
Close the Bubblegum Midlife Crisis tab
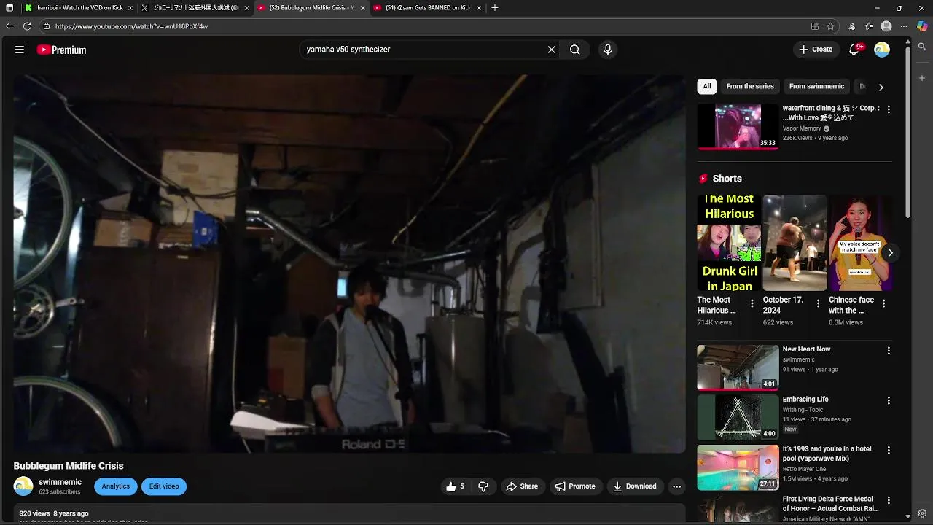pos(362,8)
